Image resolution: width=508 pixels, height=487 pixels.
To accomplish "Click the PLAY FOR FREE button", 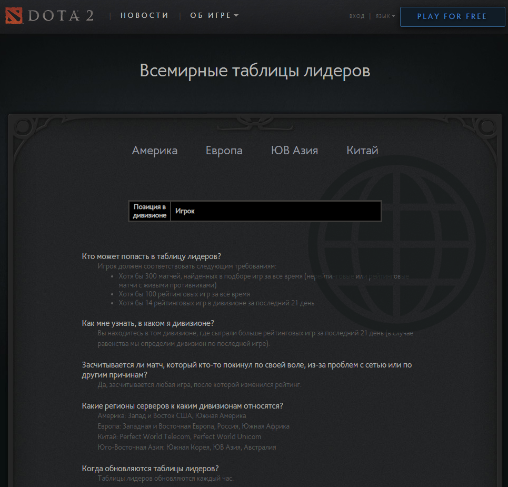I will pyautogui.click(x=452, y=16).
